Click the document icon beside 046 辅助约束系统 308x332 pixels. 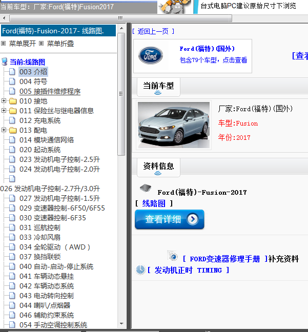click(12, 315)
